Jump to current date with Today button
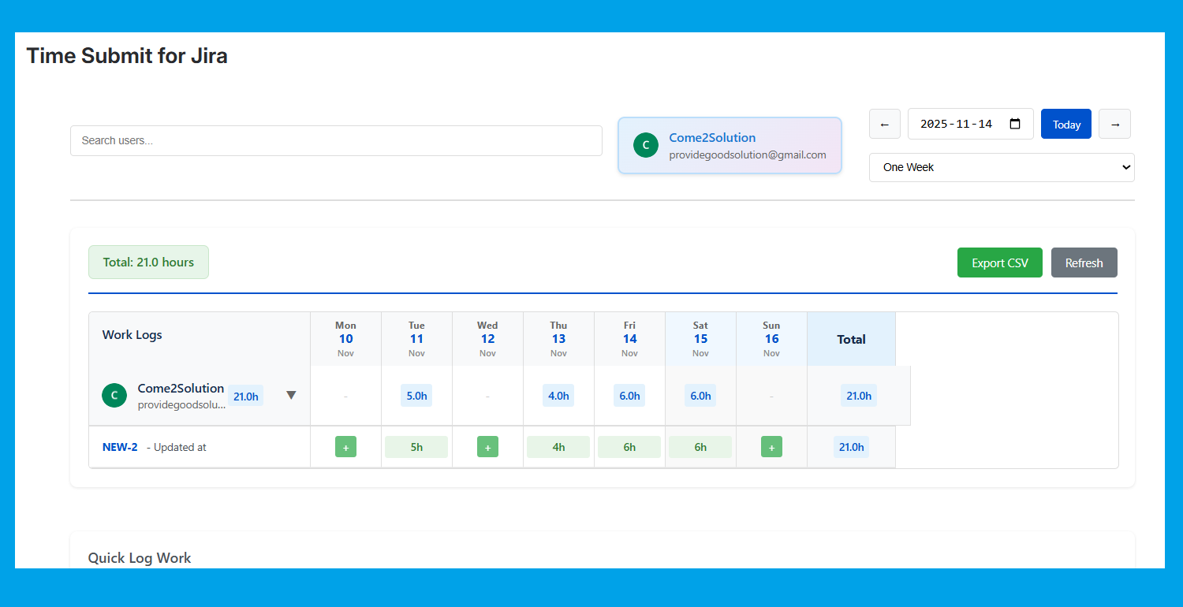 coord(1065,124)
